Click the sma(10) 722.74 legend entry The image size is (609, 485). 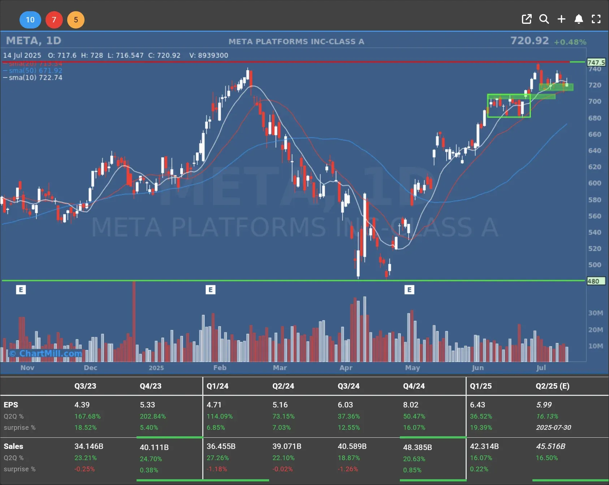click(x=33, y=78)
